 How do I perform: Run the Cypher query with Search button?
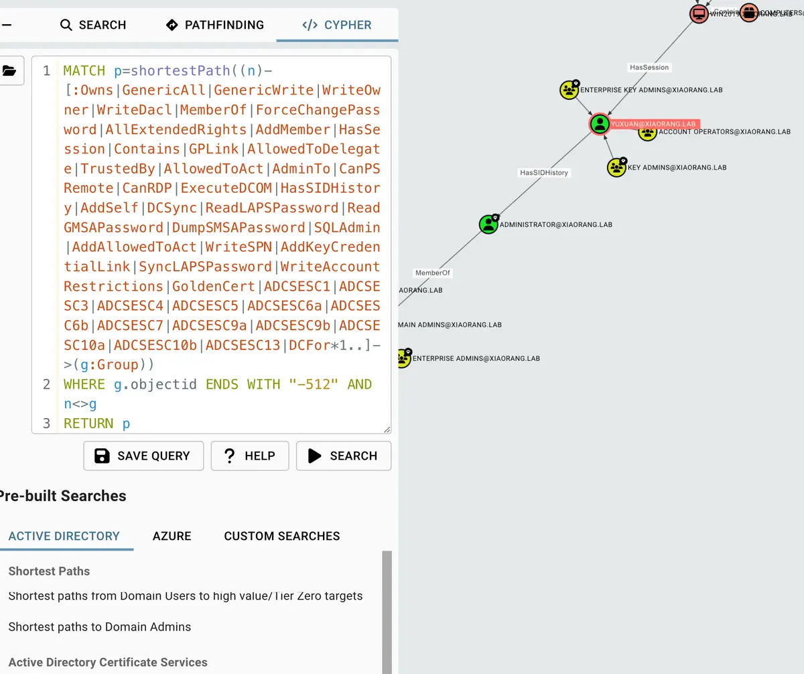pyautogui.click(x=344, y=456)
